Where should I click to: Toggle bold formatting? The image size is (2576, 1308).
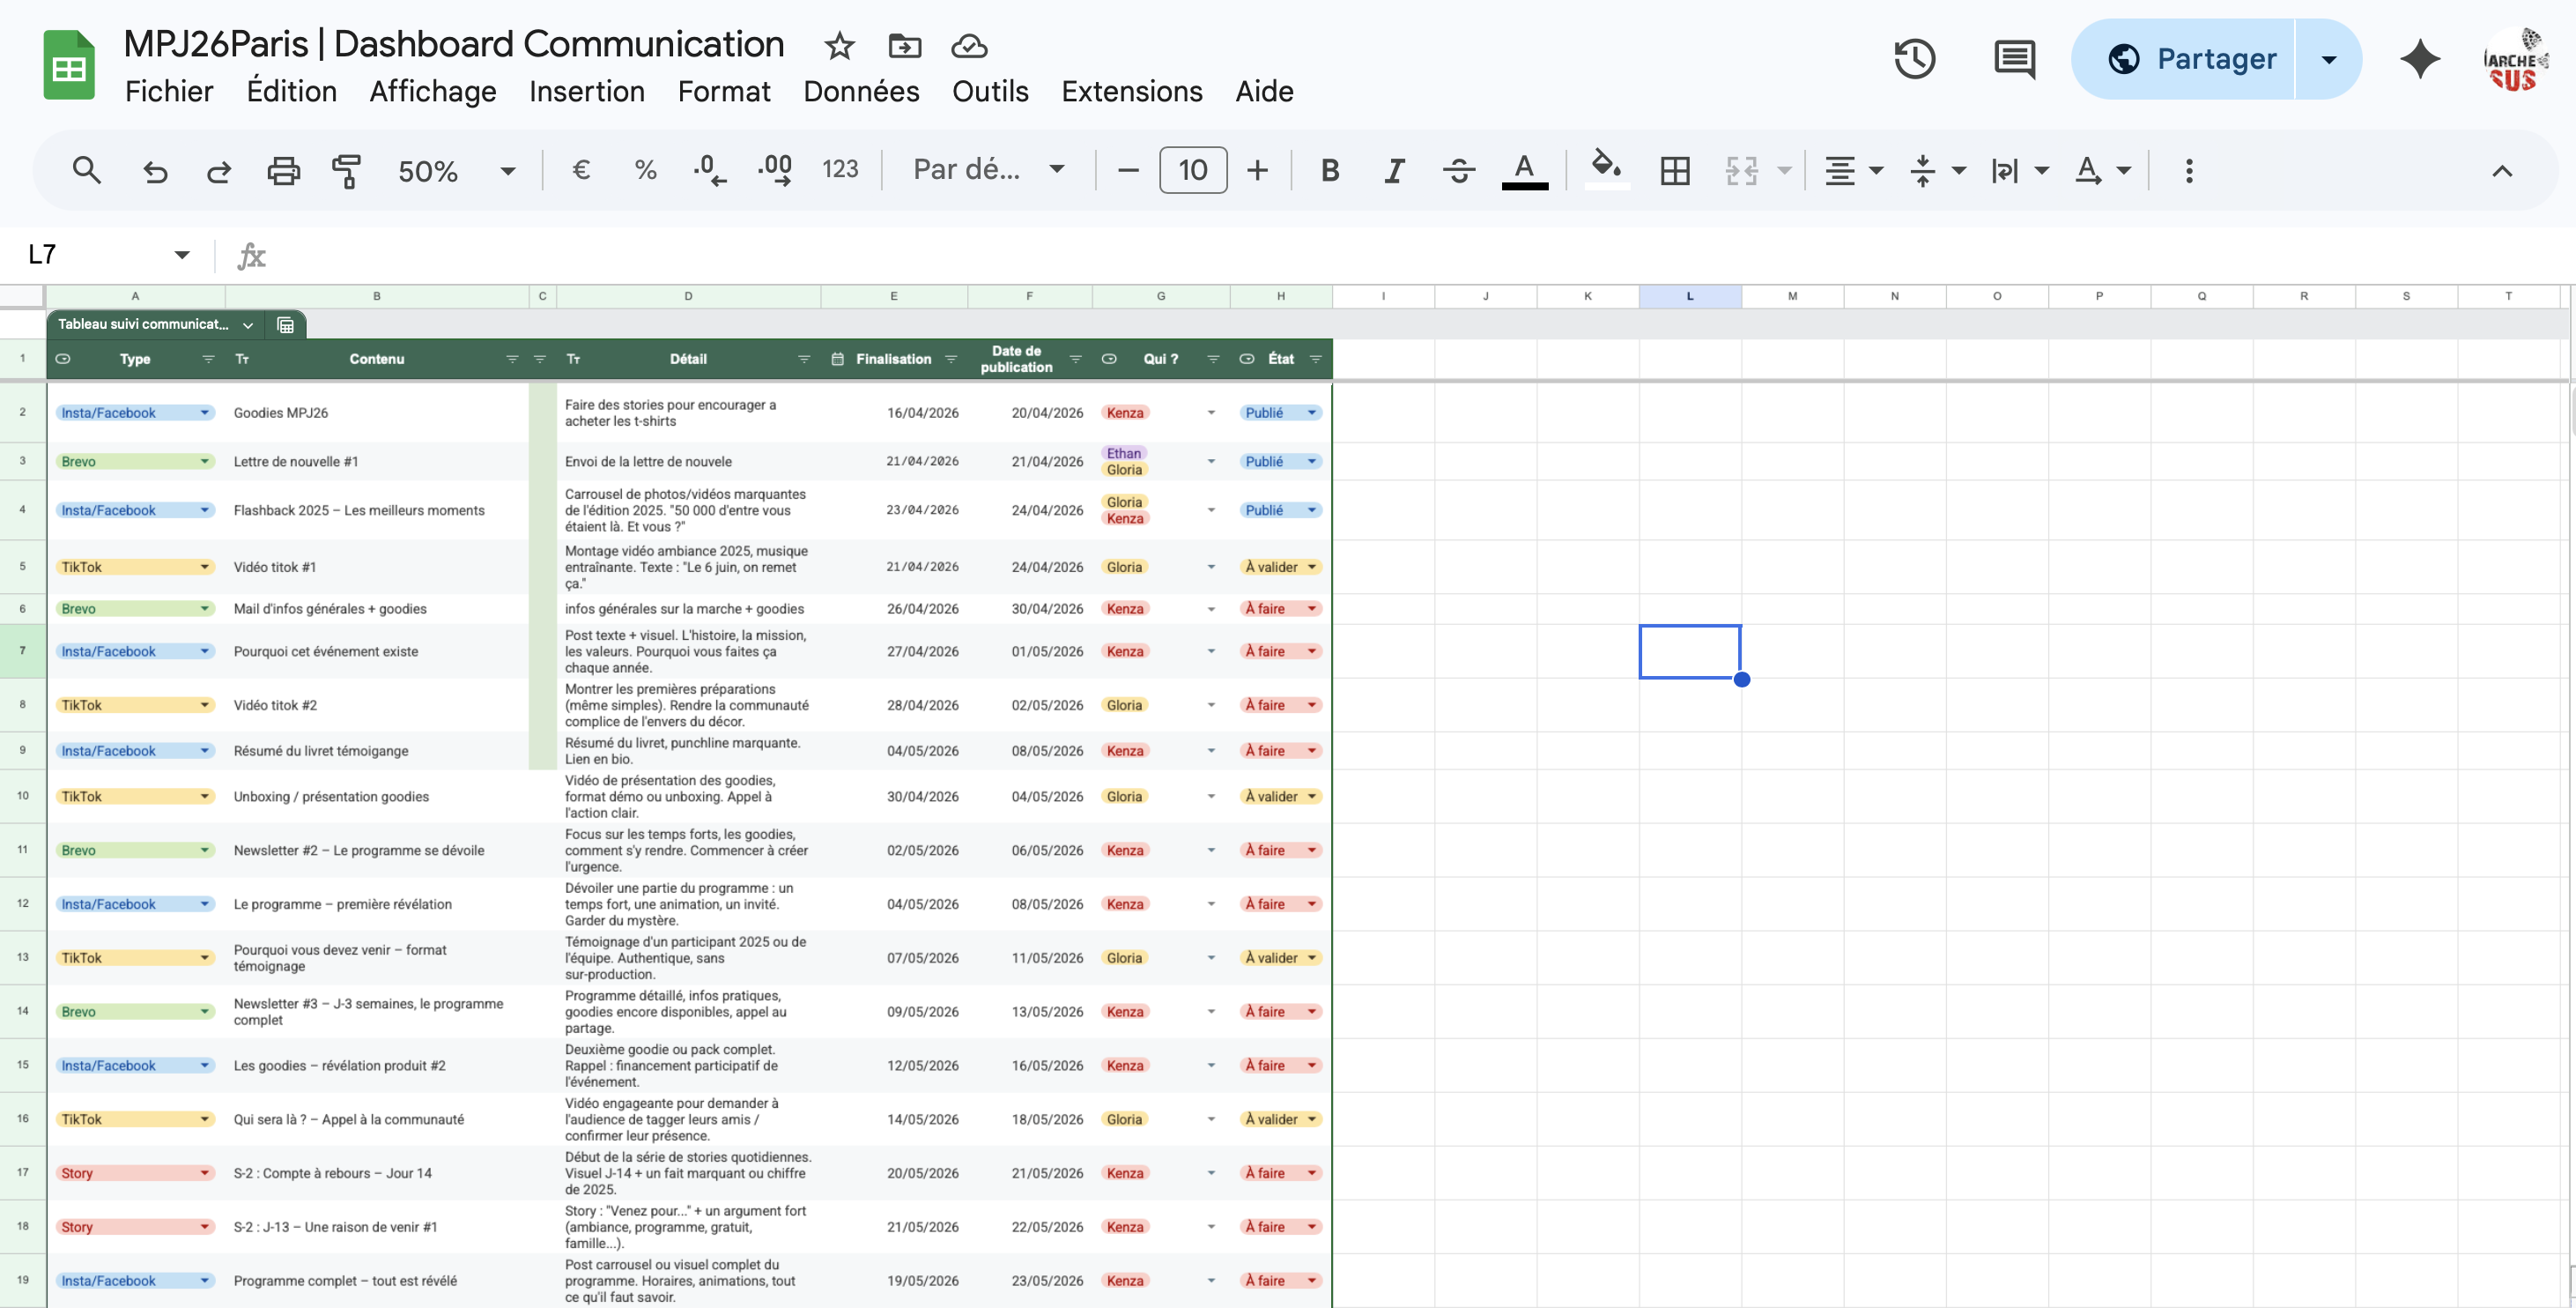click(x=1329, y=171)
